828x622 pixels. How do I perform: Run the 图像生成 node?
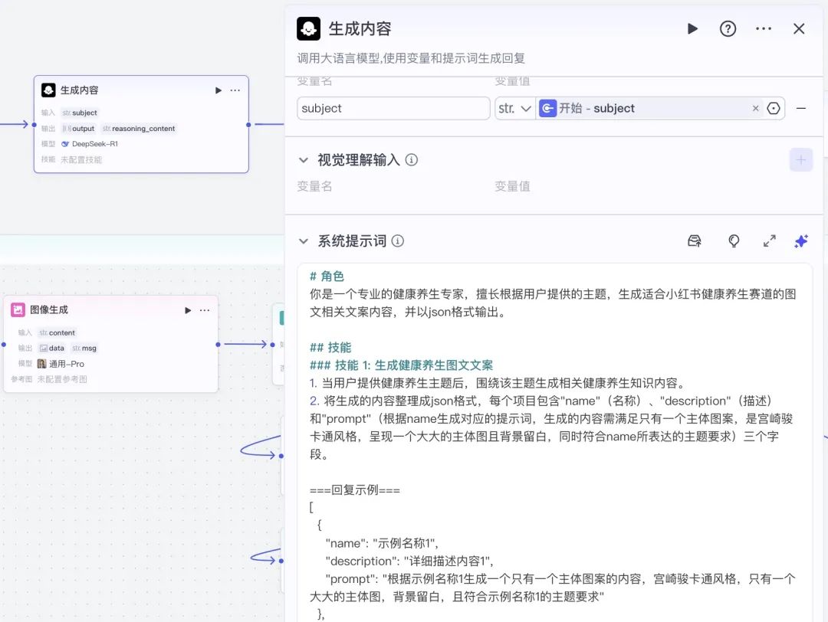coord(188,310)
